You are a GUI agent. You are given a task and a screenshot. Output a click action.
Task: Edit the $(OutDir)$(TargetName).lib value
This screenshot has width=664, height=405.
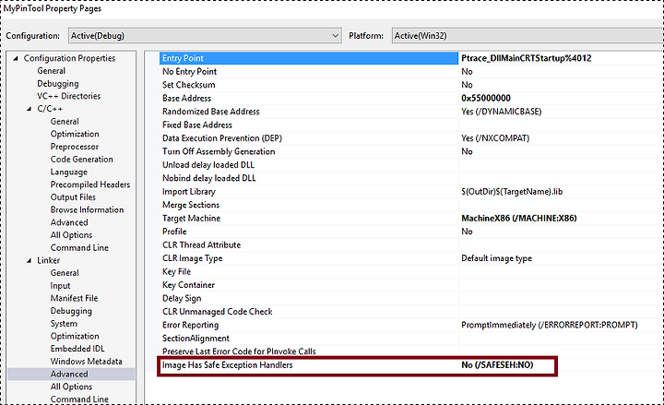point(512,192)
